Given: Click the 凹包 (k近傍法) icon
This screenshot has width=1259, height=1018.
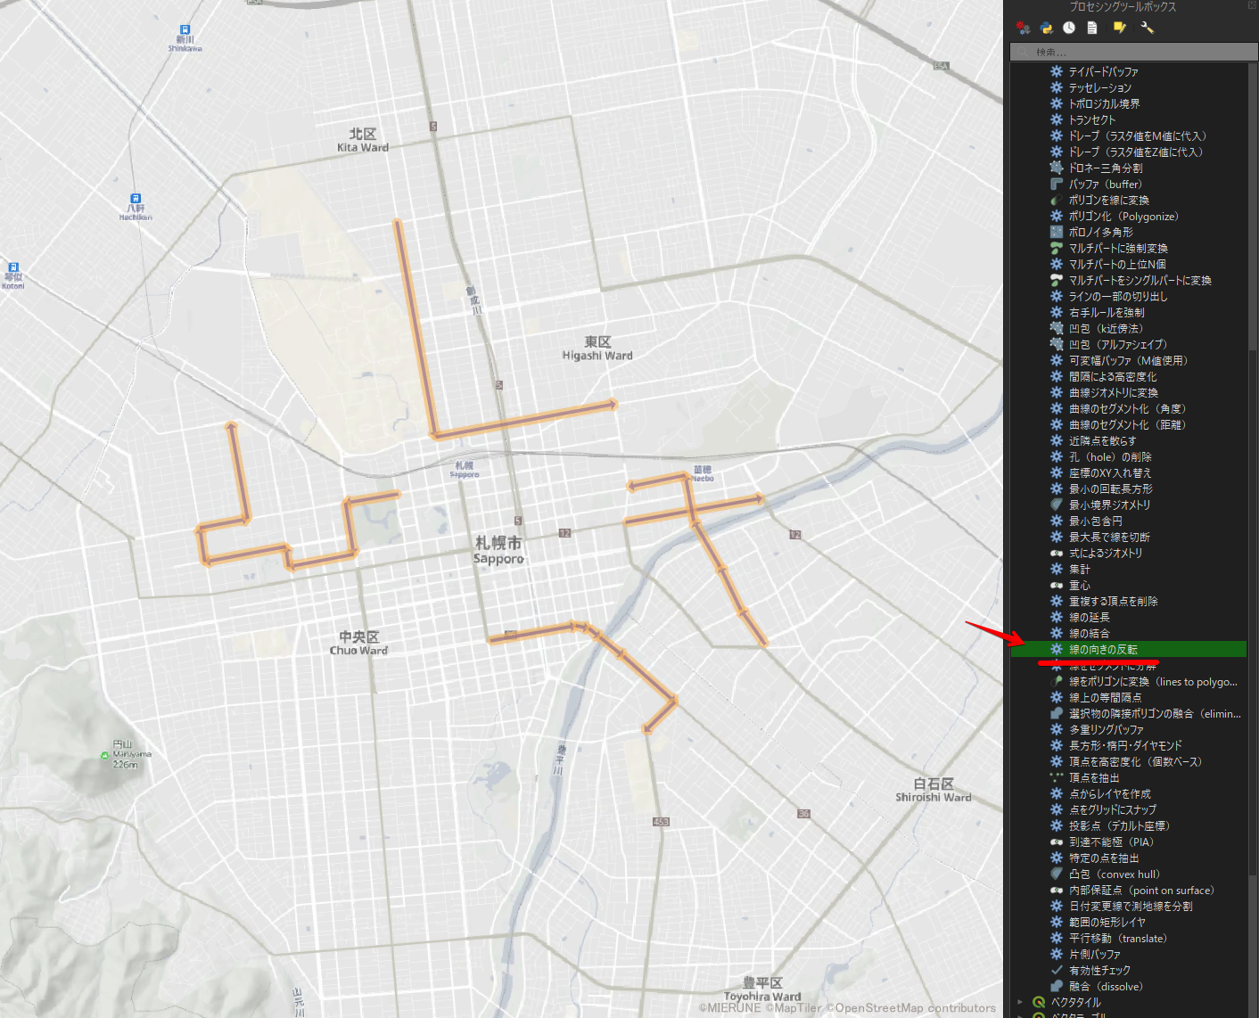Looking at the screenshot, I should 1057,328.
